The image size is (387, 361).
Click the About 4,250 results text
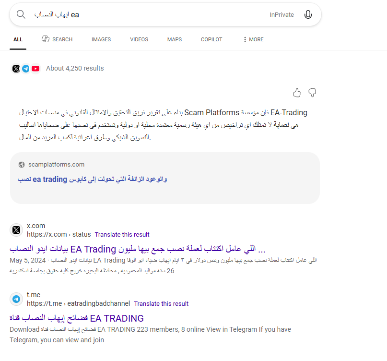(75, 69)
